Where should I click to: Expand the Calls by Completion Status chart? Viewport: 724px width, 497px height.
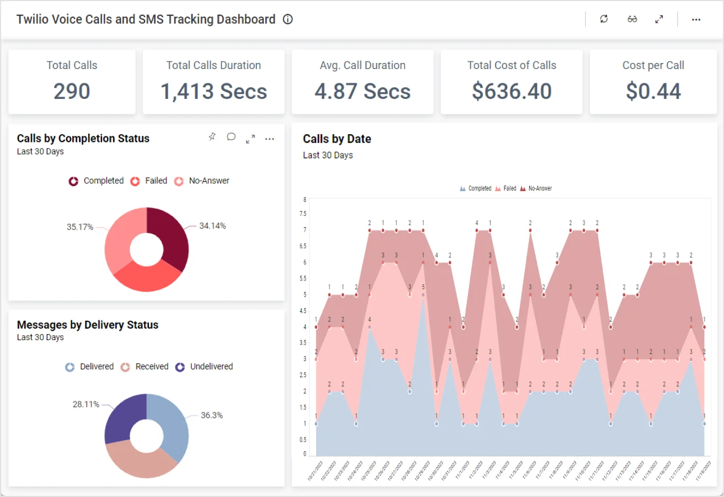pyautogui.click(x=251, y=139)
